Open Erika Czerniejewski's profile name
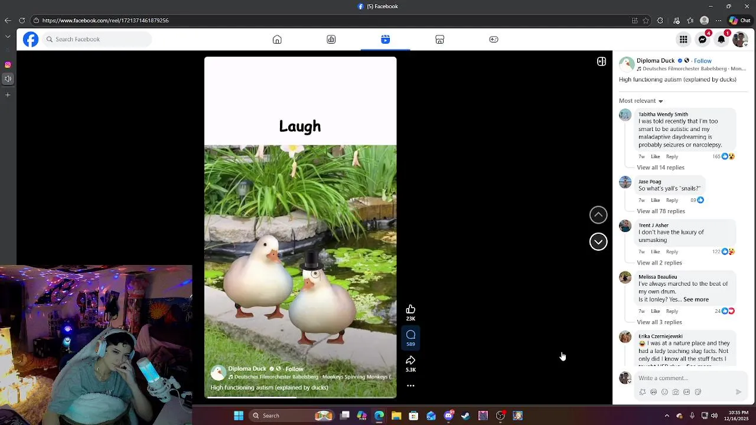The image size is (756, 425). 660,336
